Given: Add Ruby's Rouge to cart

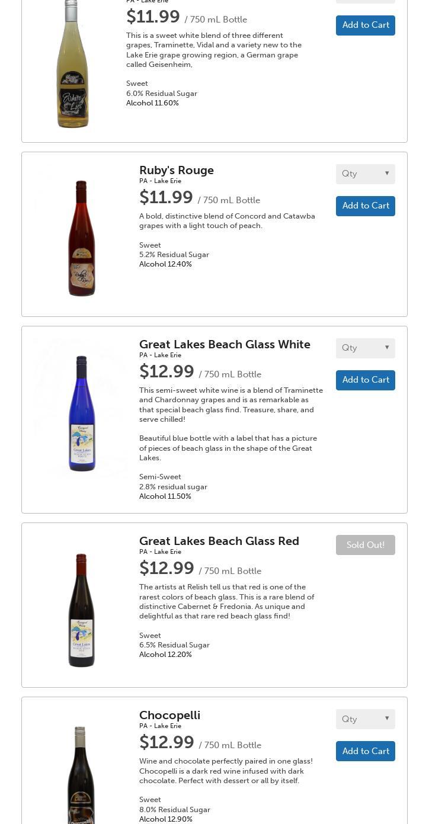Looking at the screenshot, I should point(365,206).
